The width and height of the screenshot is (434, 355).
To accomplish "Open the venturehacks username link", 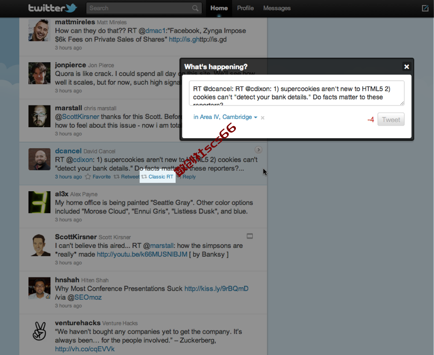I will pos(78,323).
